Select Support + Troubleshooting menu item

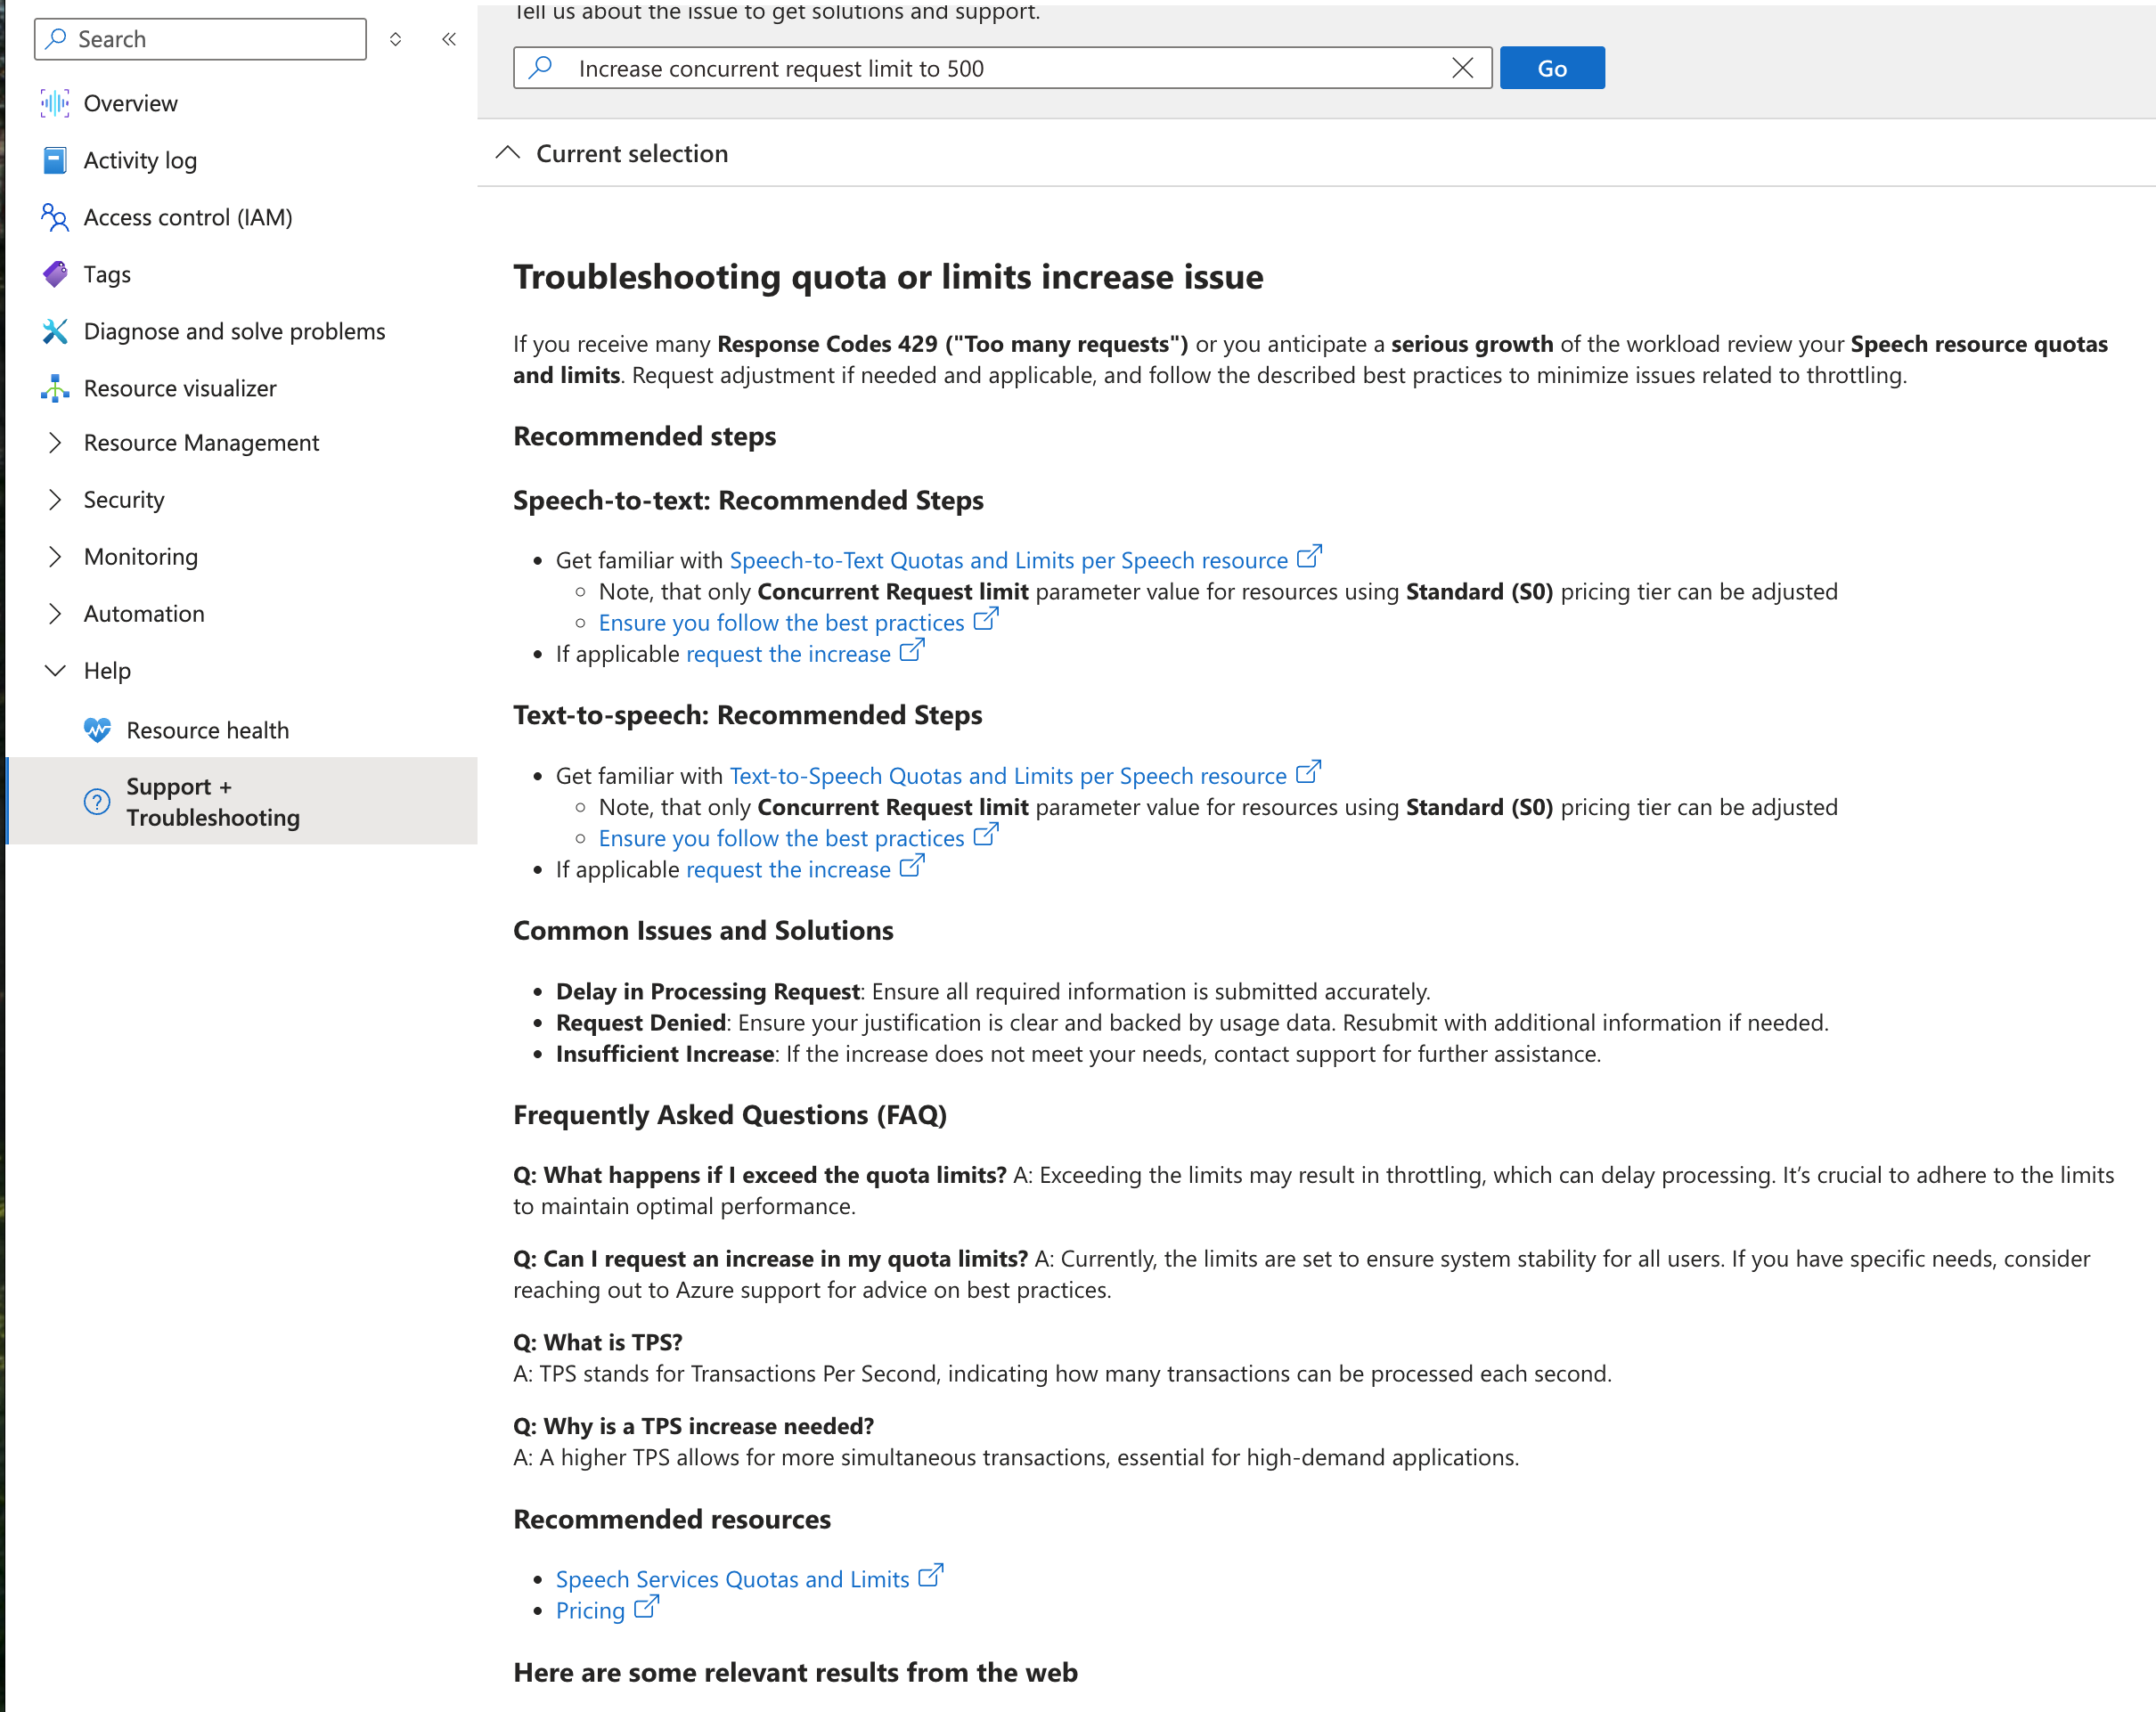pos(212,802)
